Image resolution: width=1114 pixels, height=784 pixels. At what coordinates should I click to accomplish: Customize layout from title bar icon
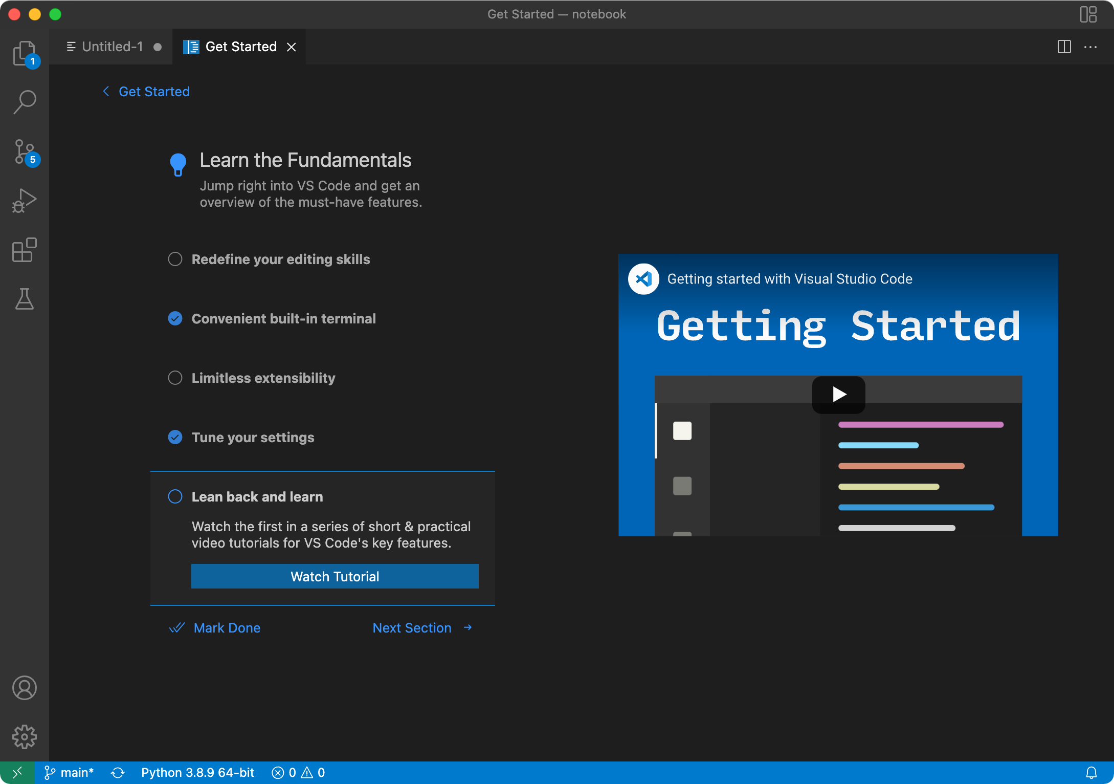[1088, 14]
